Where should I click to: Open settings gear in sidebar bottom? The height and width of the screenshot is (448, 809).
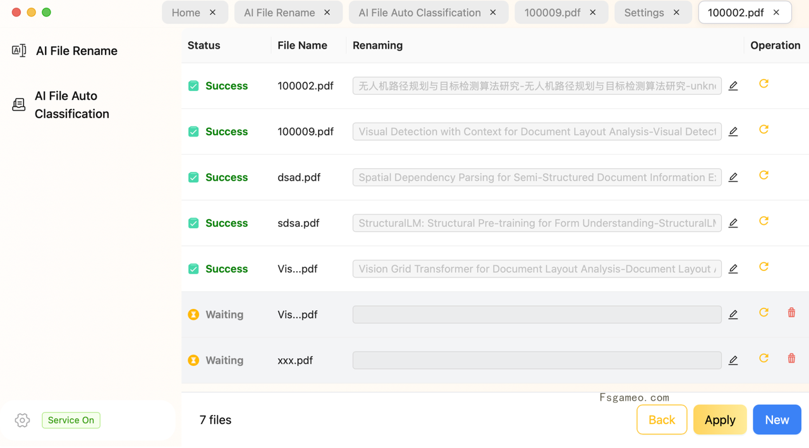(22, 420)
